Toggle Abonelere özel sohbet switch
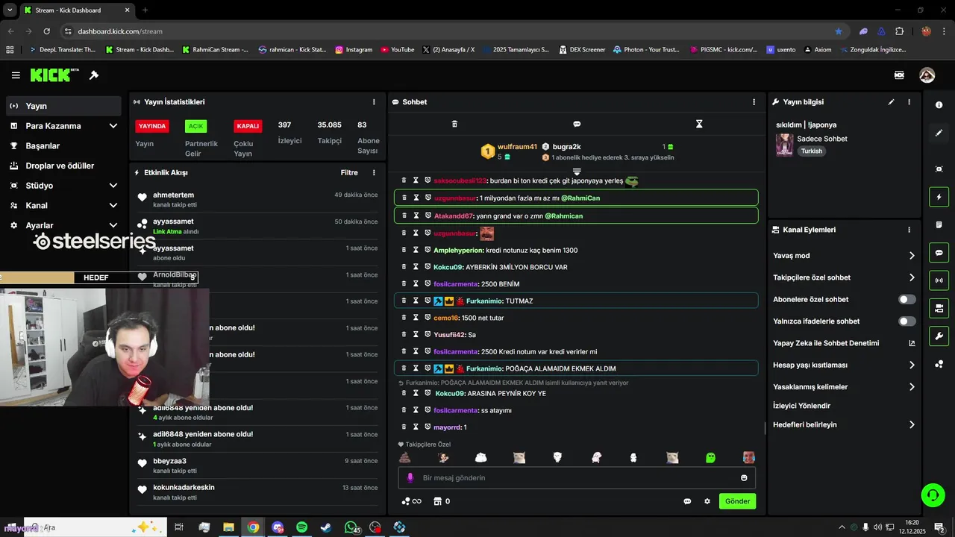 [907, 299]
